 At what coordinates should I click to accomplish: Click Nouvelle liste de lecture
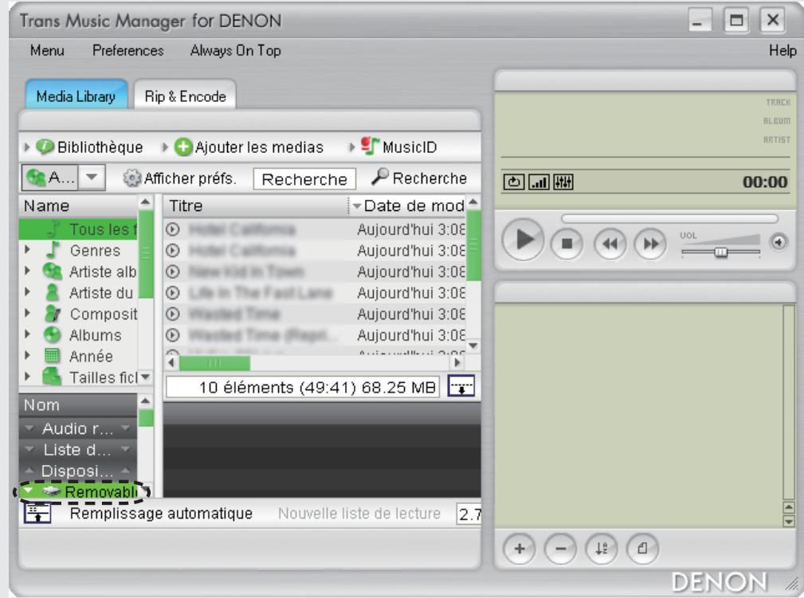coord(359,513)
